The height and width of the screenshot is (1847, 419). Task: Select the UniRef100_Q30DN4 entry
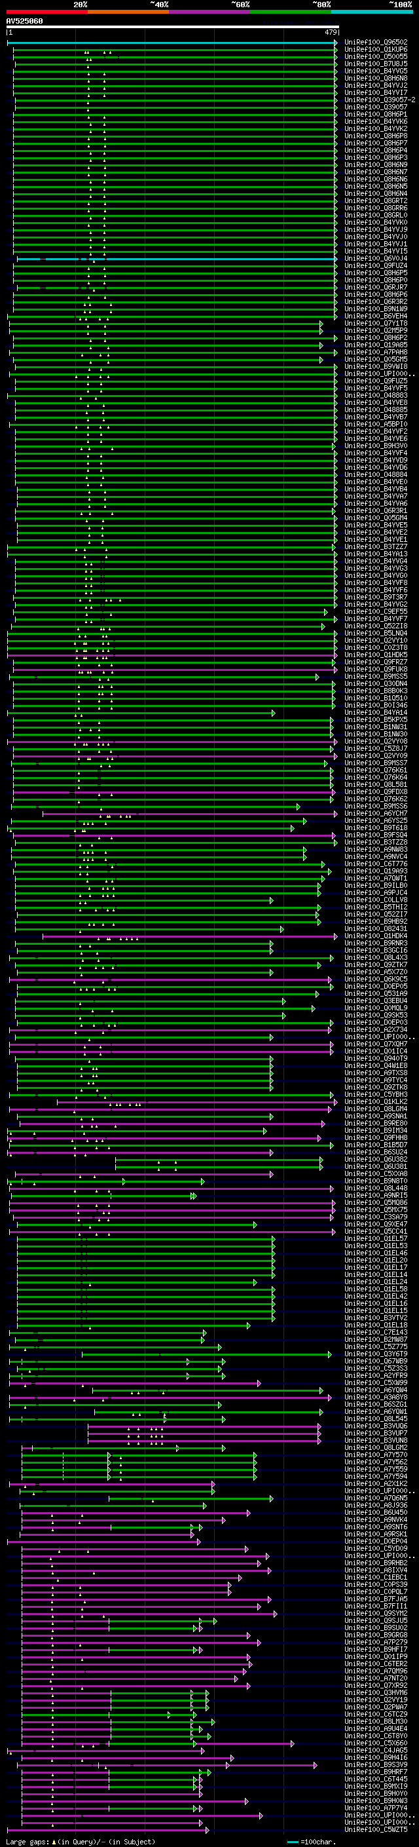376,684
